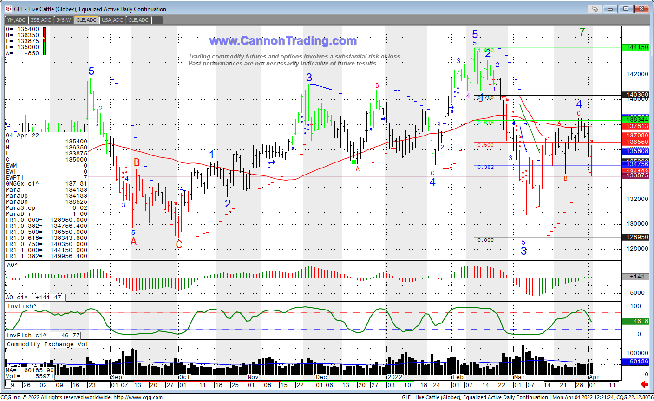Screen dimensions: 654x401
Task: Click the 128950 Fibonacci price label
Action: (637, 237)
